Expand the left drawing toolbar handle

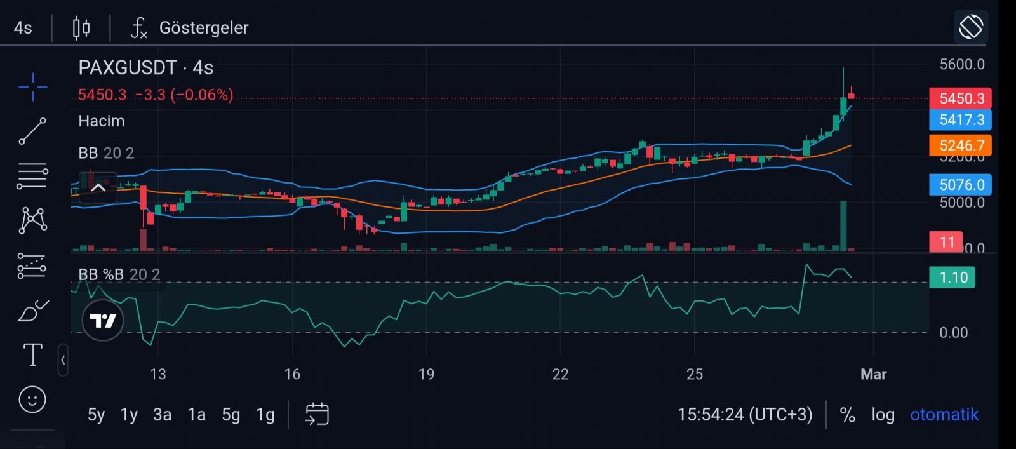click(63, 360)
